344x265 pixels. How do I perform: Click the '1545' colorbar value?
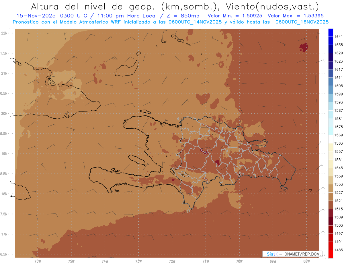coord(339,168)
